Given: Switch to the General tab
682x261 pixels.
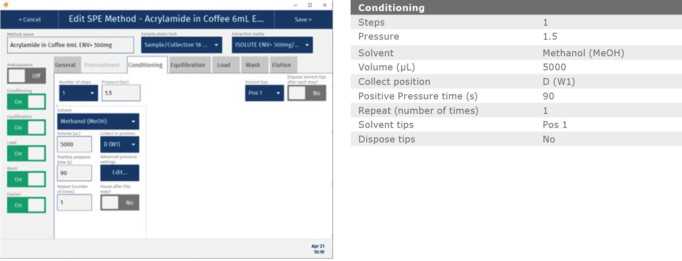Looking at the screenshot, I should (65, 65).
